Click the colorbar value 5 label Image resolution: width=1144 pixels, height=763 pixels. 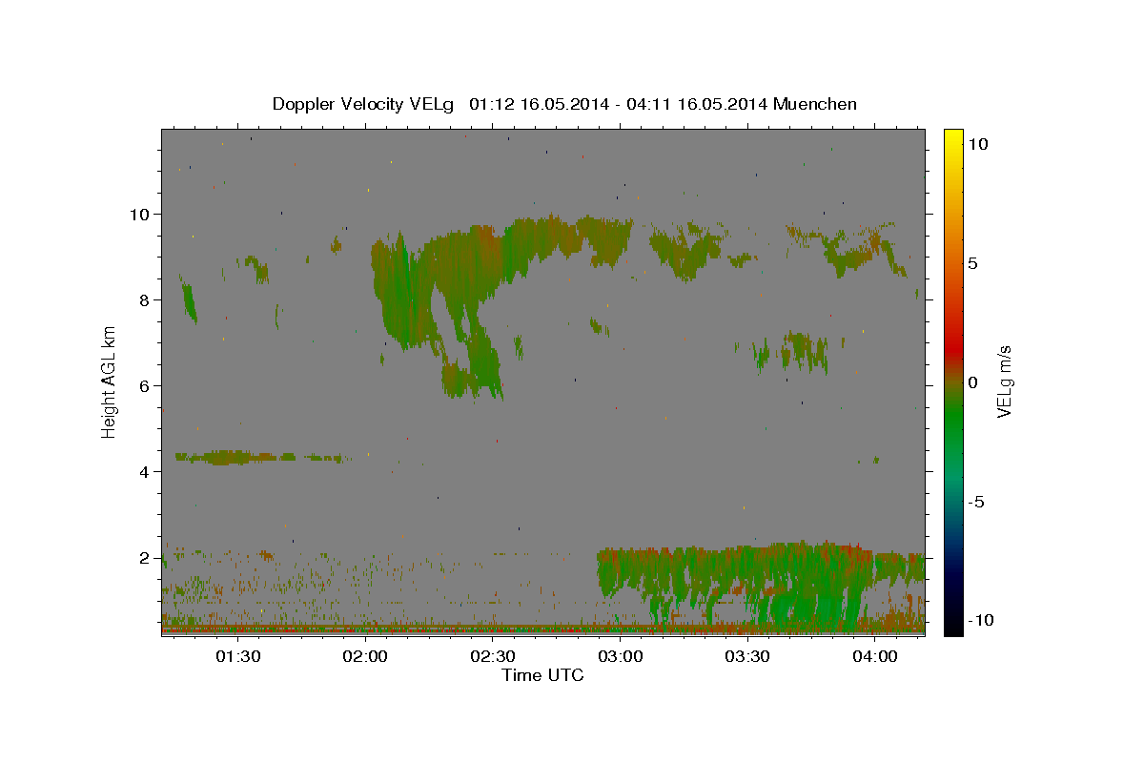[972, 263]
